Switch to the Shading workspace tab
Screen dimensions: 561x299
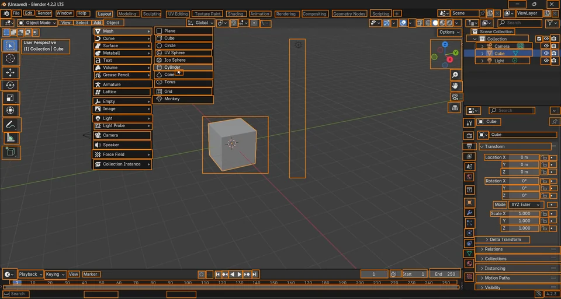pyautogui.click(x=236, y=14)
